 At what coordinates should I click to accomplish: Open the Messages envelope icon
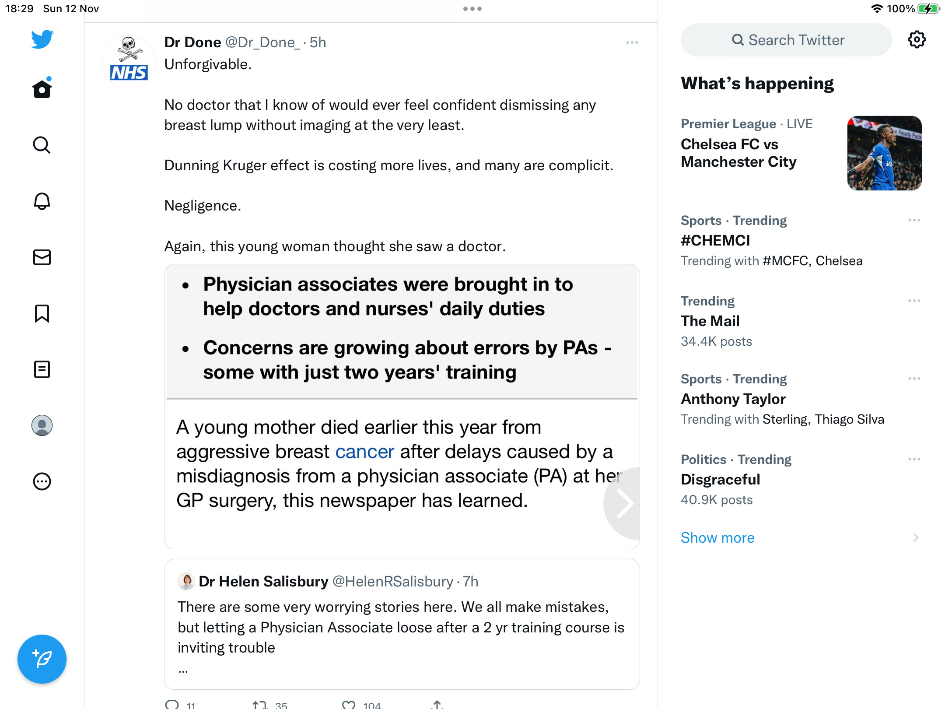point(42,257)
